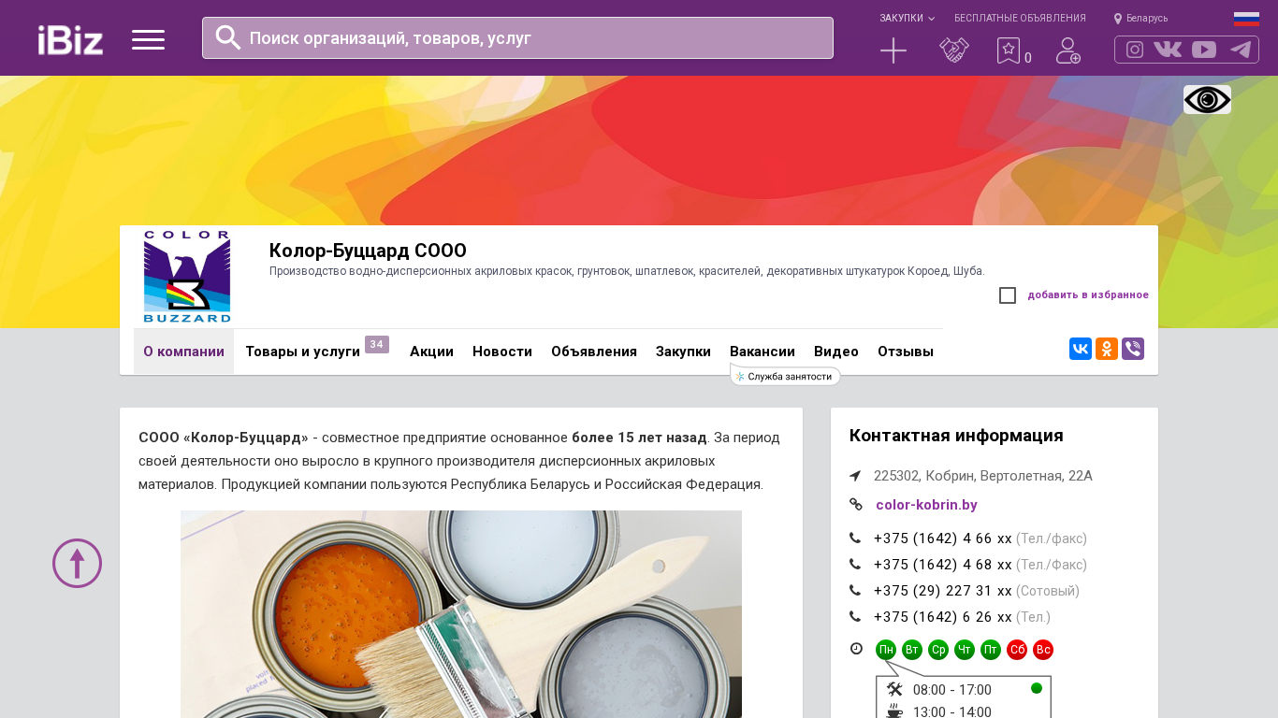Click the website link chain icon
1278x718 pixels.
(x=855, y=505)
